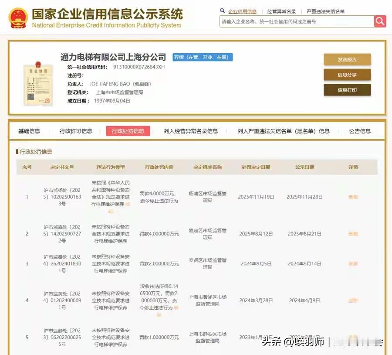
Task: Click the row 1 document number cell
Action: click(62, 197)
